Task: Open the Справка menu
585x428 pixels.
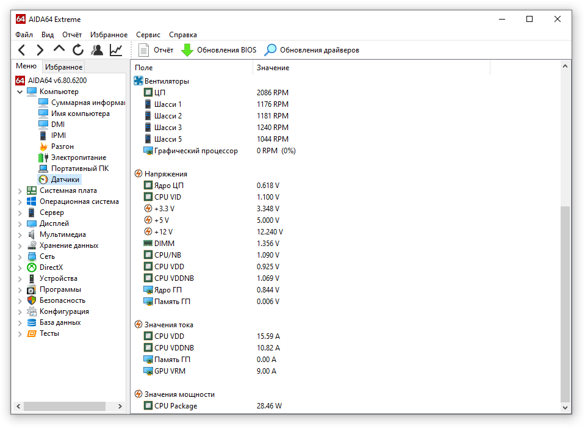Action: tap(183, 35)
